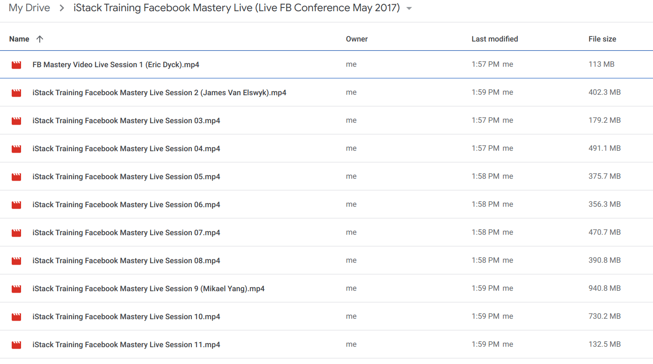
Task: Click the Owner column header
Action: [x=356, y=39]
